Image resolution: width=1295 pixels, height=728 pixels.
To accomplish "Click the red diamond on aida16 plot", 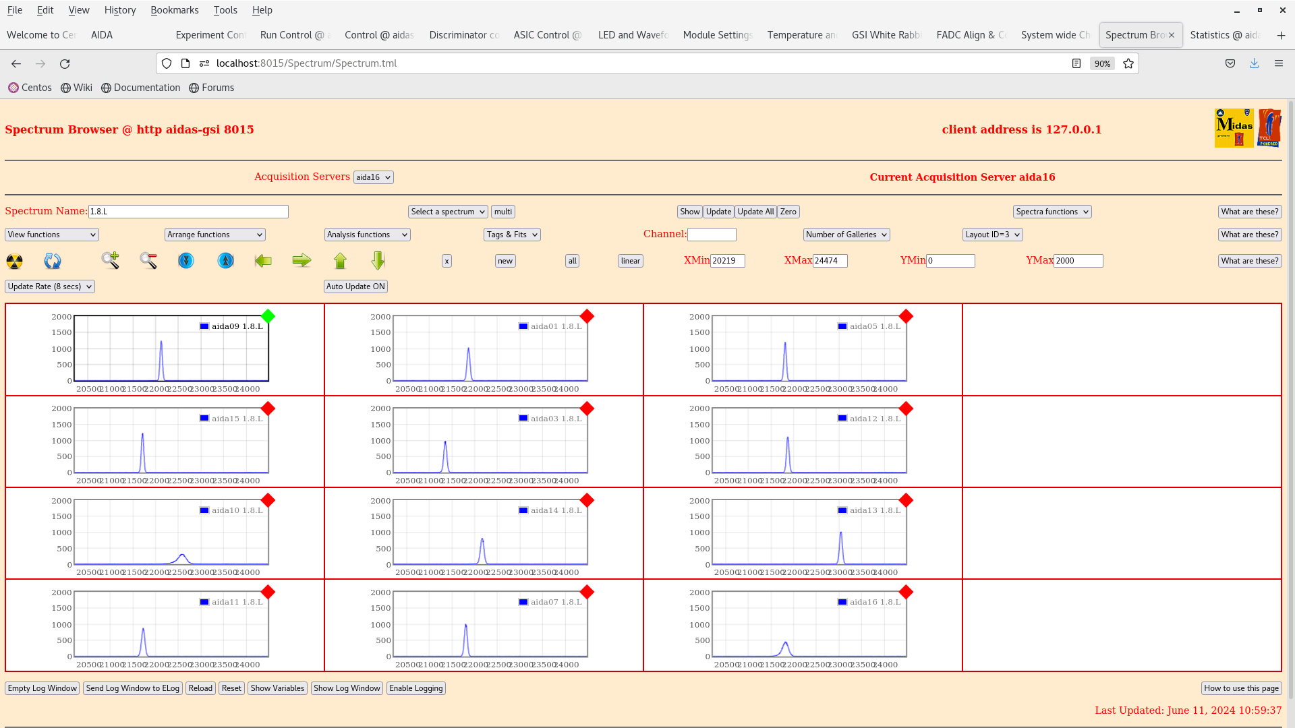I will click(906, 592).
